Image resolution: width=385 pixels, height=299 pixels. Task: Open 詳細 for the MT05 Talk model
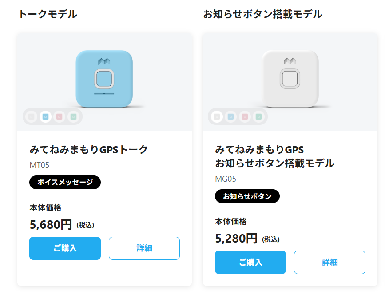(x=144, y=248)
